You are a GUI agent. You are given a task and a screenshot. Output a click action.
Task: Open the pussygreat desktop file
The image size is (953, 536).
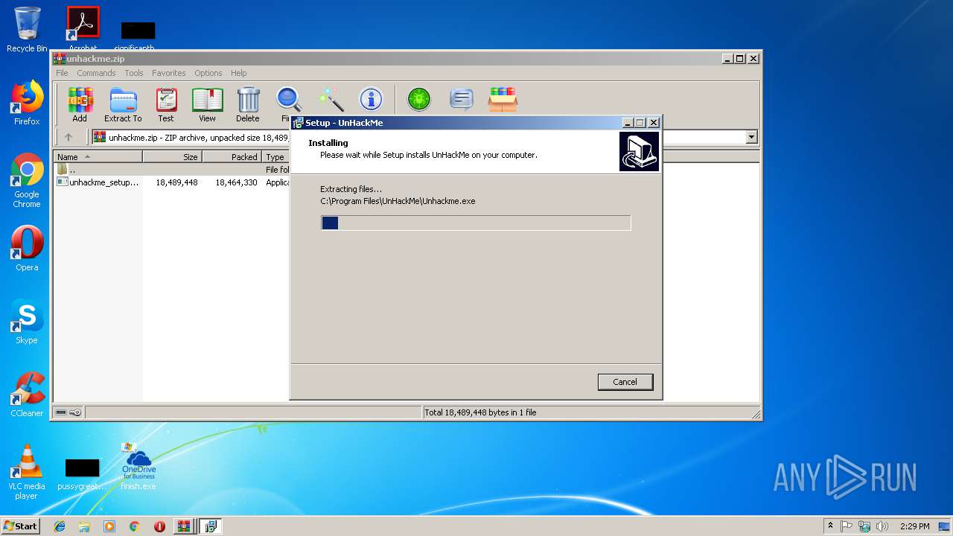(x=82, y=474)
